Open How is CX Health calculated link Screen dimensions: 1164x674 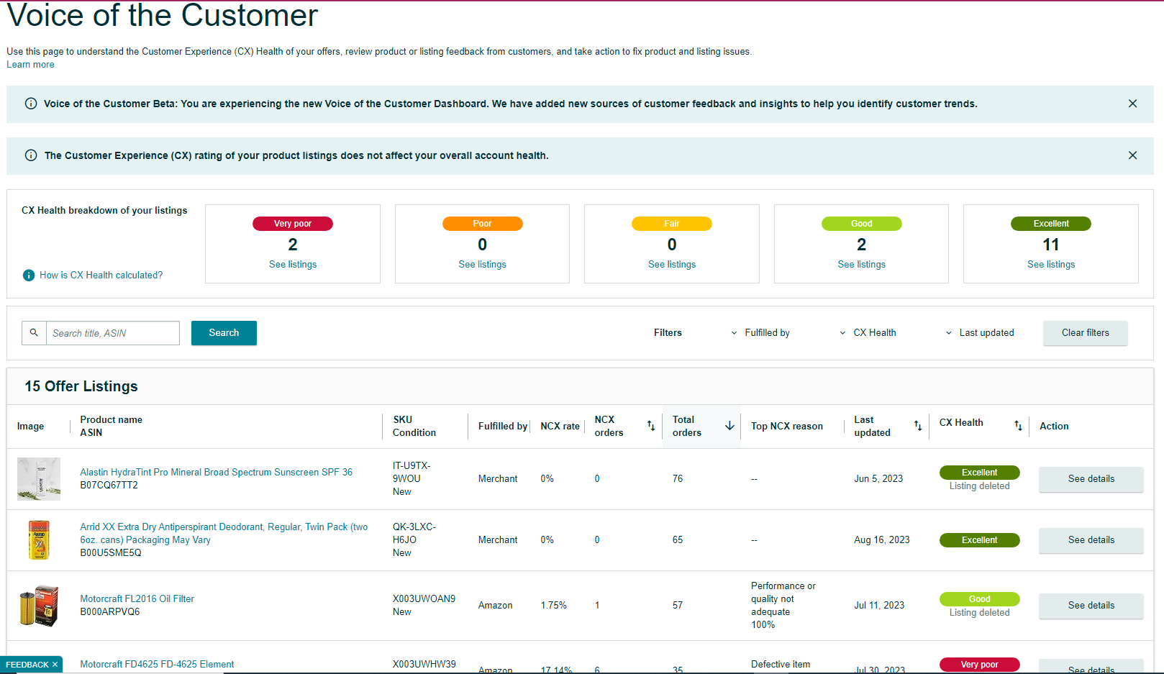pyautogui.click(x=101, y=275)
